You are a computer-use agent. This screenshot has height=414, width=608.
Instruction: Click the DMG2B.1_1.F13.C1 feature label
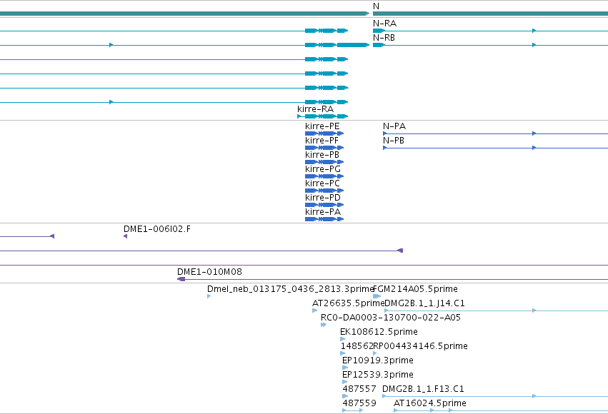[423, 389]
